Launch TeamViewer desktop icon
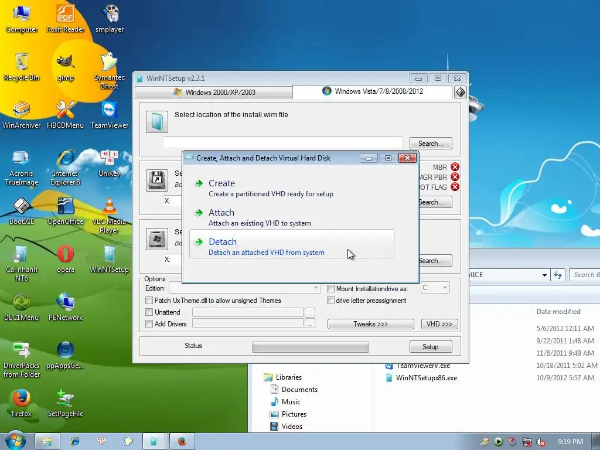 (110, 115)
